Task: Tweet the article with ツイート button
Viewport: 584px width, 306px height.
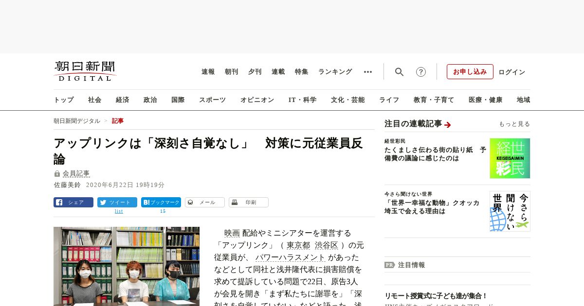Action: [x=117, y=203]
